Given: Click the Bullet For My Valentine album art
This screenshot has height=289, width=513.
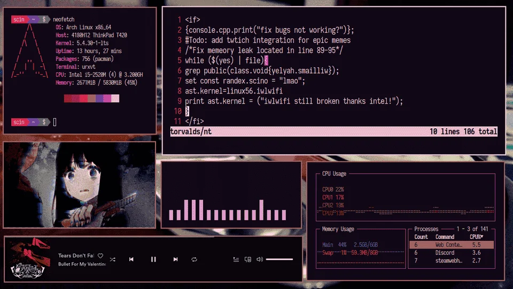Looking at the screenshot, I should (30, 259).
